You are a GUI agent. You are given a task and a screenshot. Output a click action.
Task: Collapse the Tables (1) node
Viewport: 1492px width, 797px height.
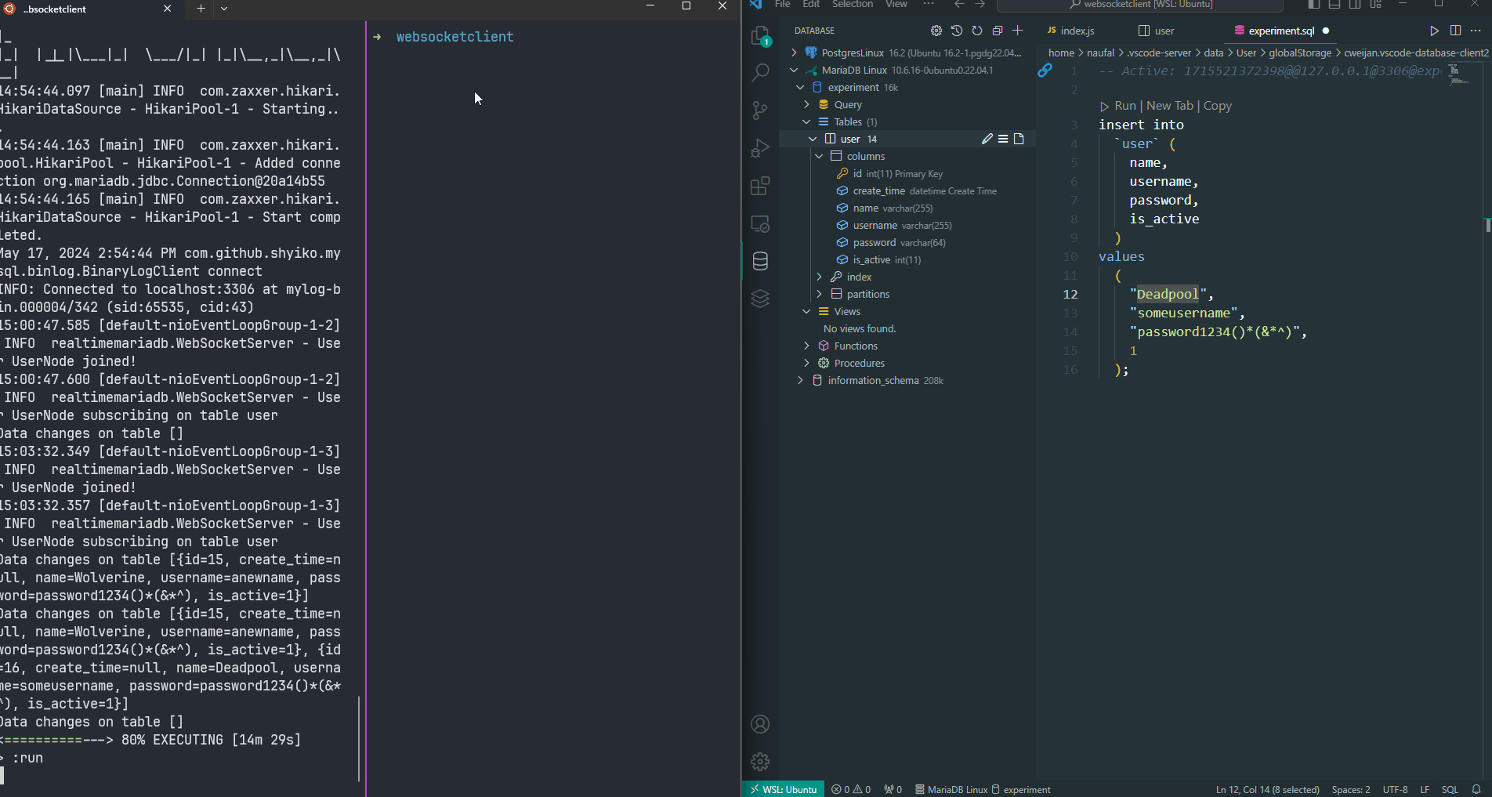tap(806, 121)
